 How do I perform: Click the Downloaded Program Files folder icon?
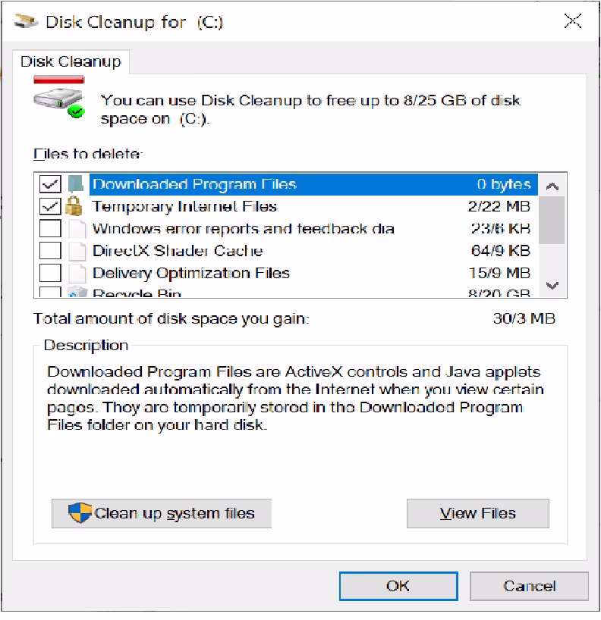[x=74, y=184]
